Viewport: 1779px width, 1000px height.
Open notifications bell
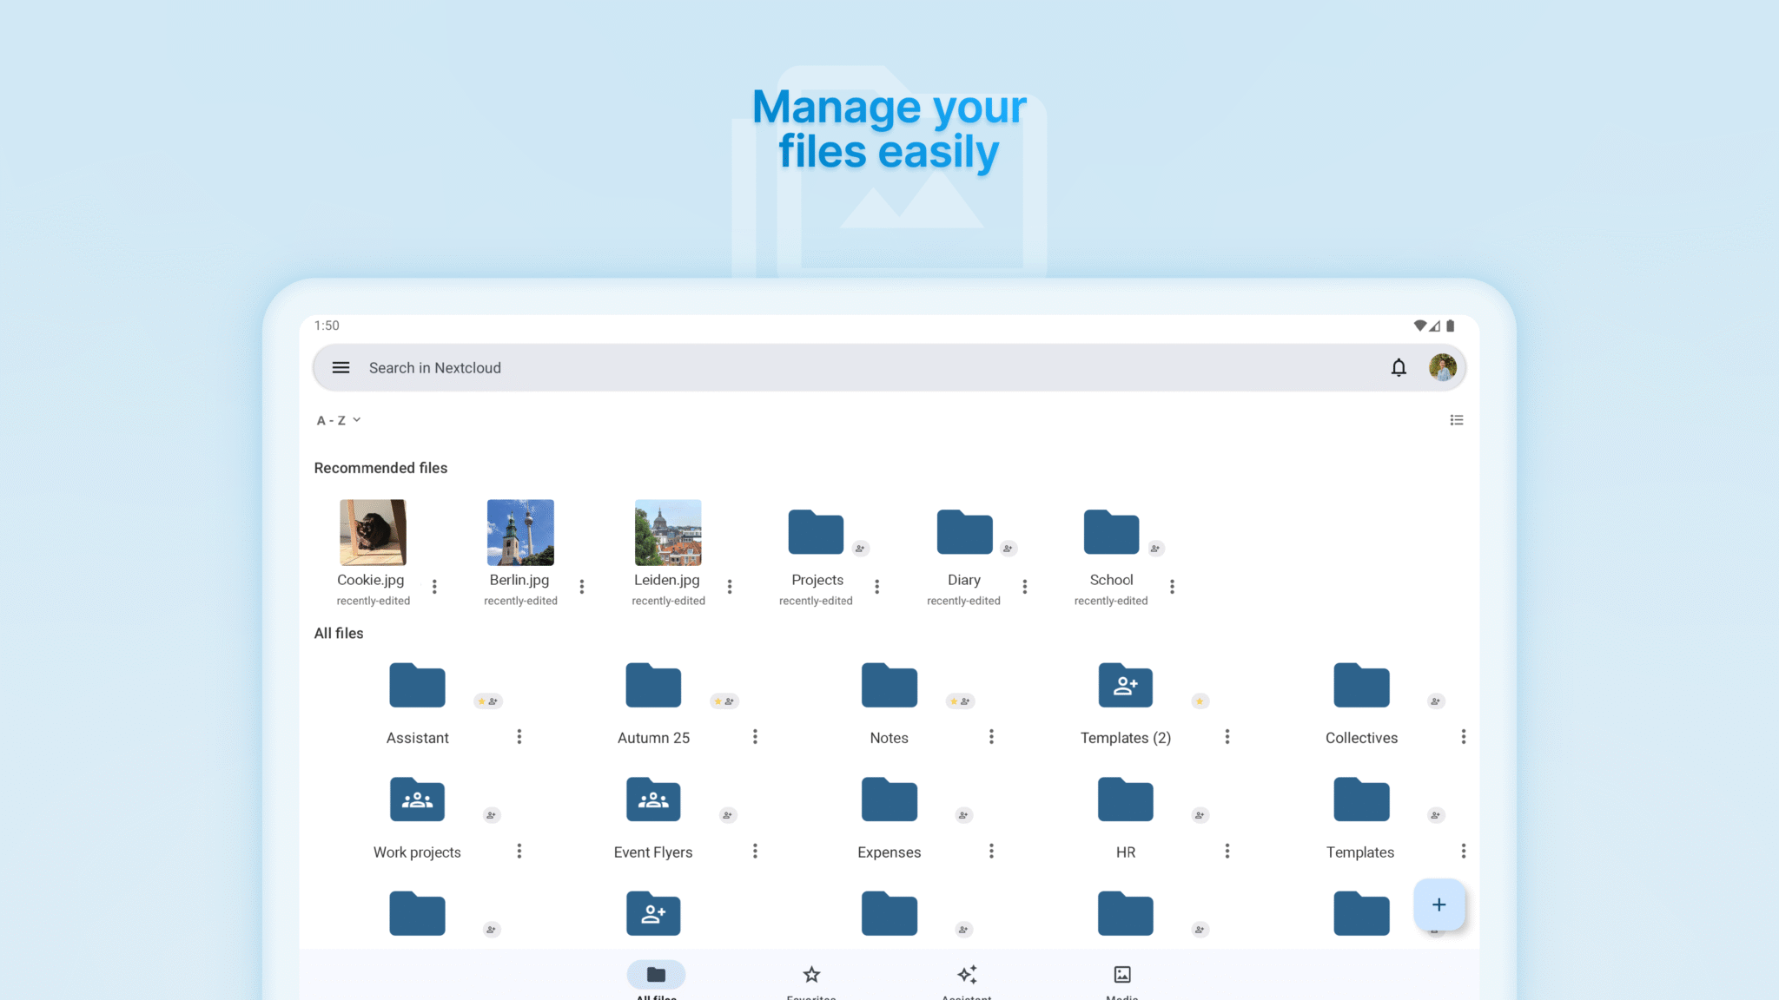pyautogui.click(x=1399, y=367)
